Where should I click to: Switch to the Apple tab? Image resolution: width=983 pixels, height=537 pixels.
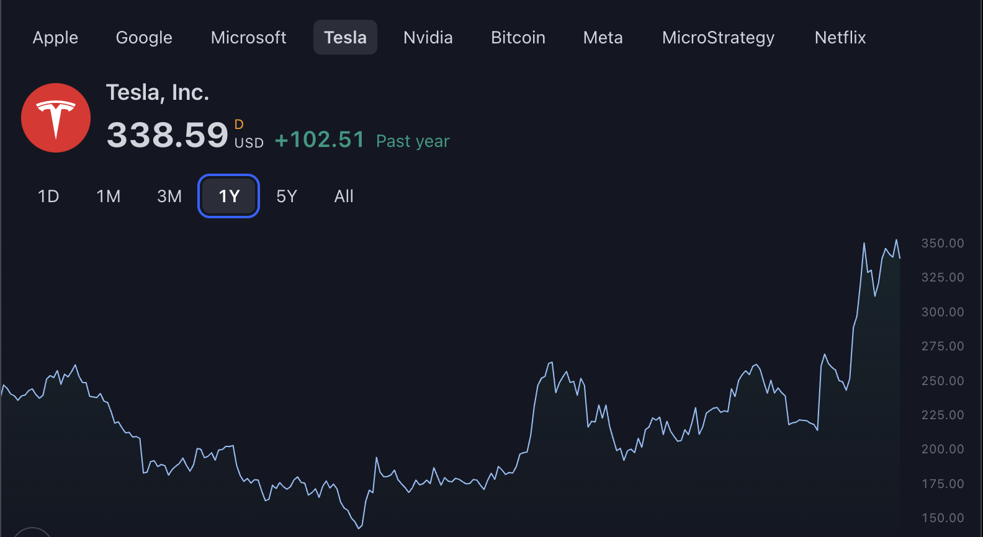(55, 37)
